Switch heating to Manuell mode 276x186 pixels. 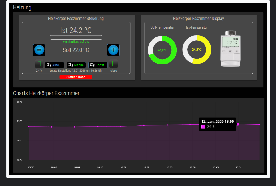77,65
